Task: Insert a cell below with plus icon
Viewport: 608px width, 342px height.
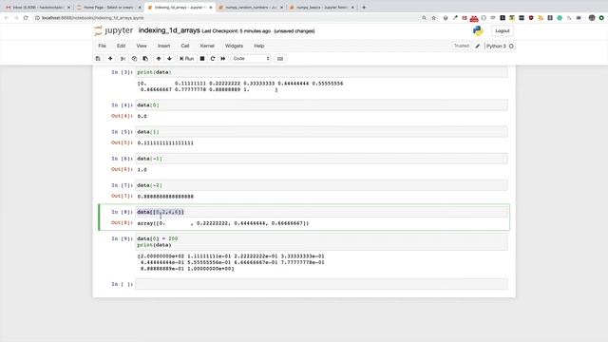Action: [110, 59]
